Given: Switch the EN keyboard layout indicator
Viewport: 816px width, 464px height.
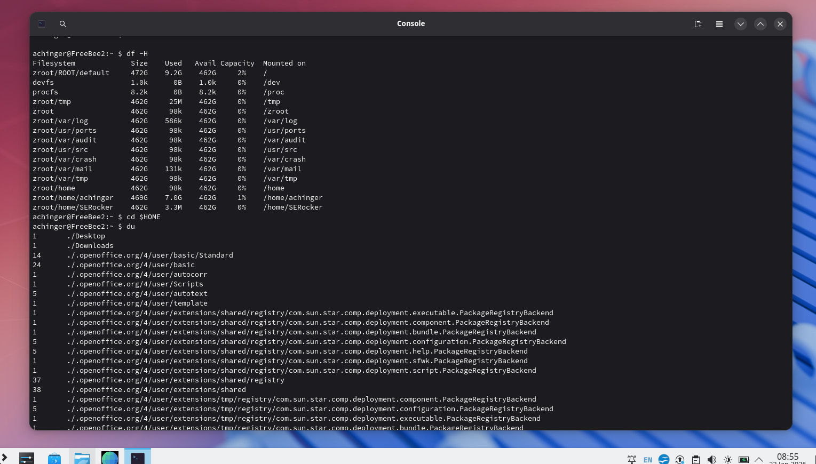Looking at the screenshot, I should [647, 459].
